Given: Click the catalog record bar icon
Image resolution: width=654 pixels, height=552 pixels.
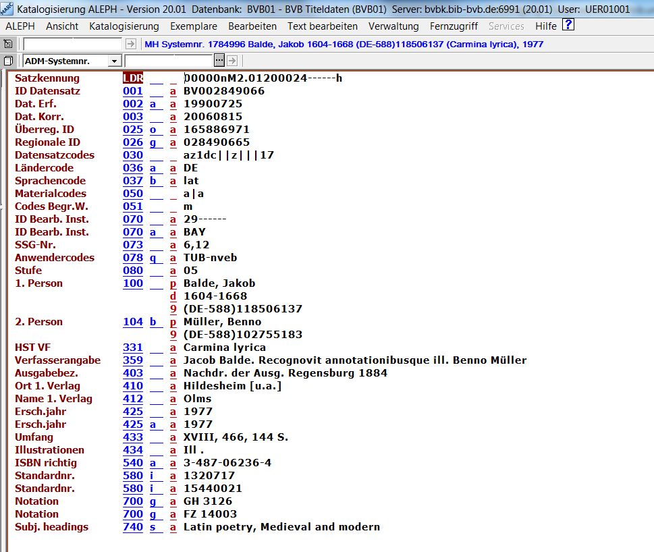Looking at the screenshot, I should [x=8, y=44].
